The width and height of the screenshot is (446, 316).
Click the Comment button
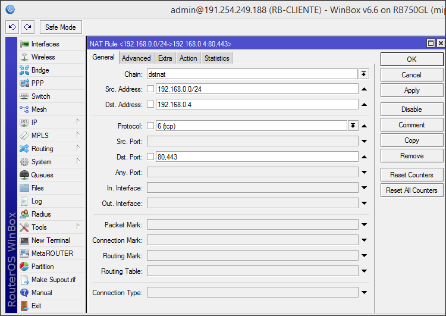coord(412,125)
